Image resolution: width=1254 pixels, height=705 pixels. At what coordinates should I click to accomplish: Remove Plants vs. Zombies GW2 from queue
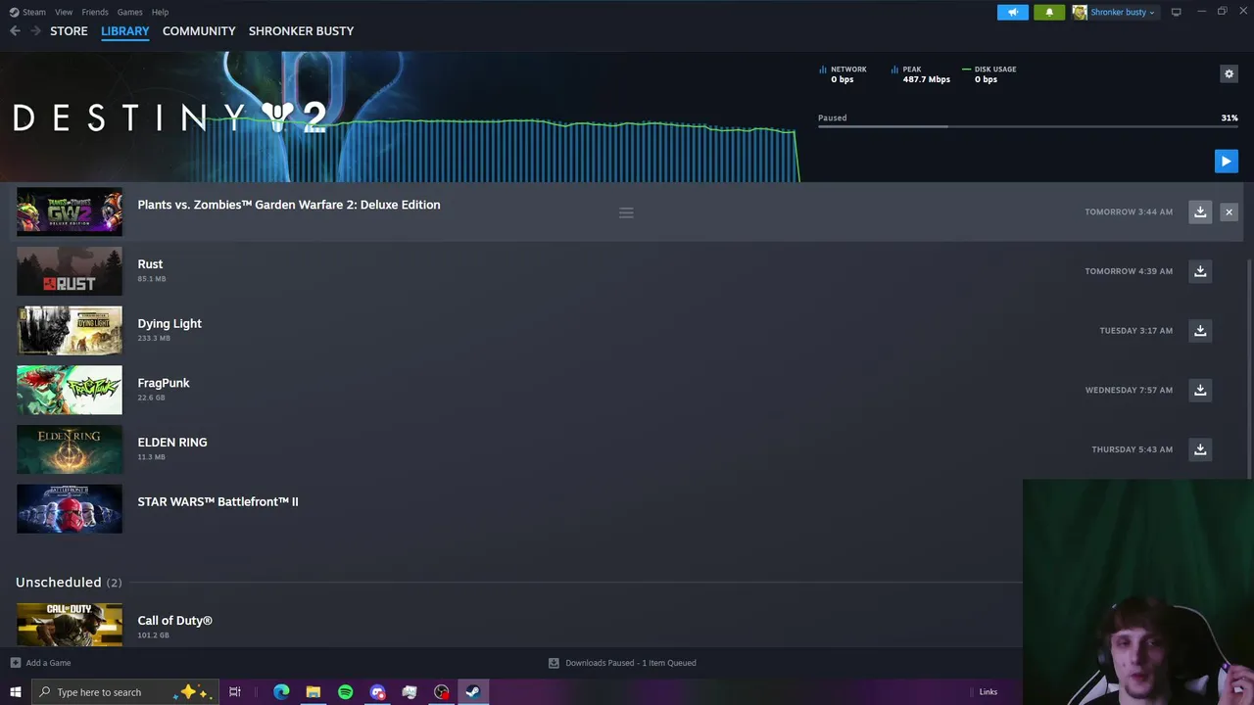[x=1229, y=211]
